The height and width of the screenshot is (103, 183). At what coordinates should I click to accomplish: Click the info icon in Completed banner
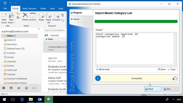98,78
